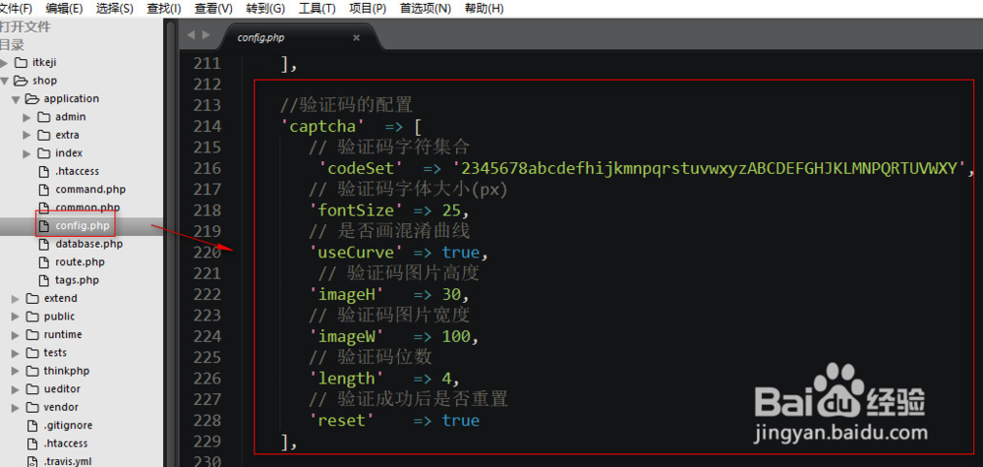The height and width of the screenshot is (467, 983).
Task: Open the 编辑(E) menu
Action: pos(64,9)
